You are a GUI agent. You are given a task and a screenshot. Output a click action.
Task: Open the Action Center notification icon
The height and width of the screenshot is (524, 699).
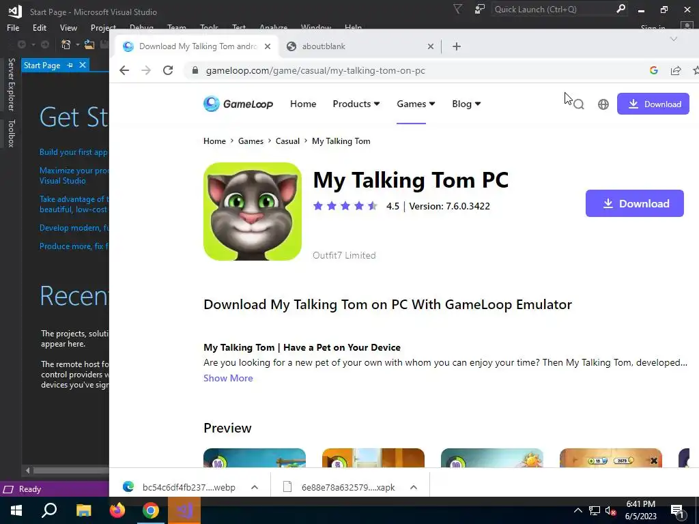pyautogui.click(x=678, y=512)
